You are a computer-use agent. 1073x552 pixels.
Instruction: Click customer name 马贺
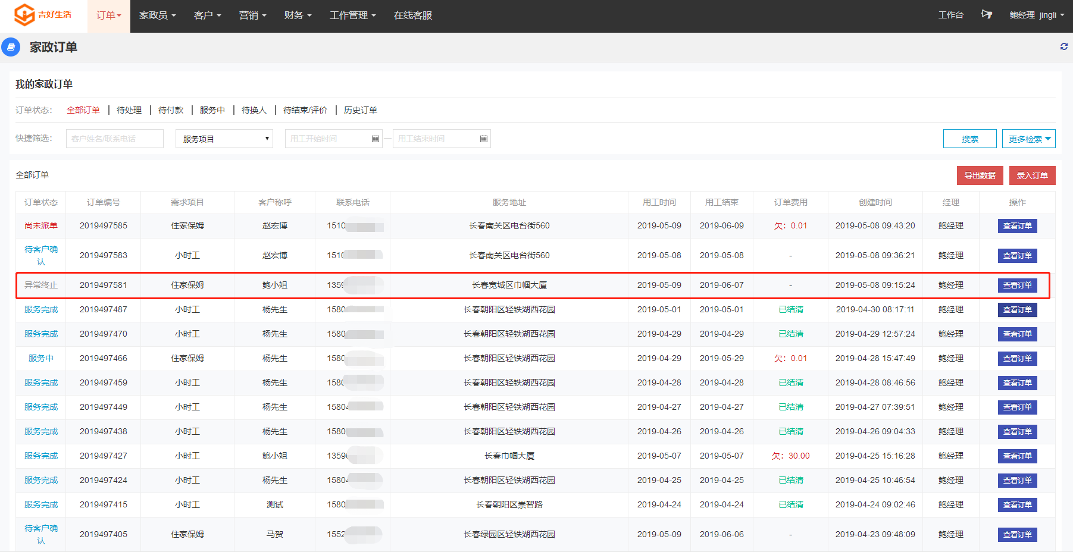coord(275,534)
